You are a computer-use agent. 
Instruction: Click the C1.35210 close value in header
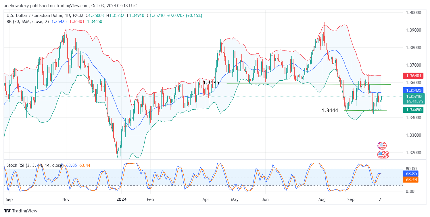156,15
